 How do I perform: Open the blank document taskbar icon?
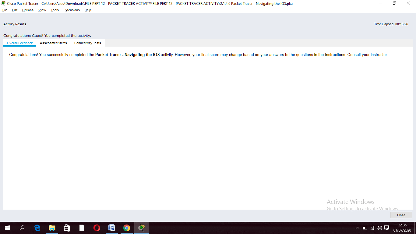tap(82, 228)
